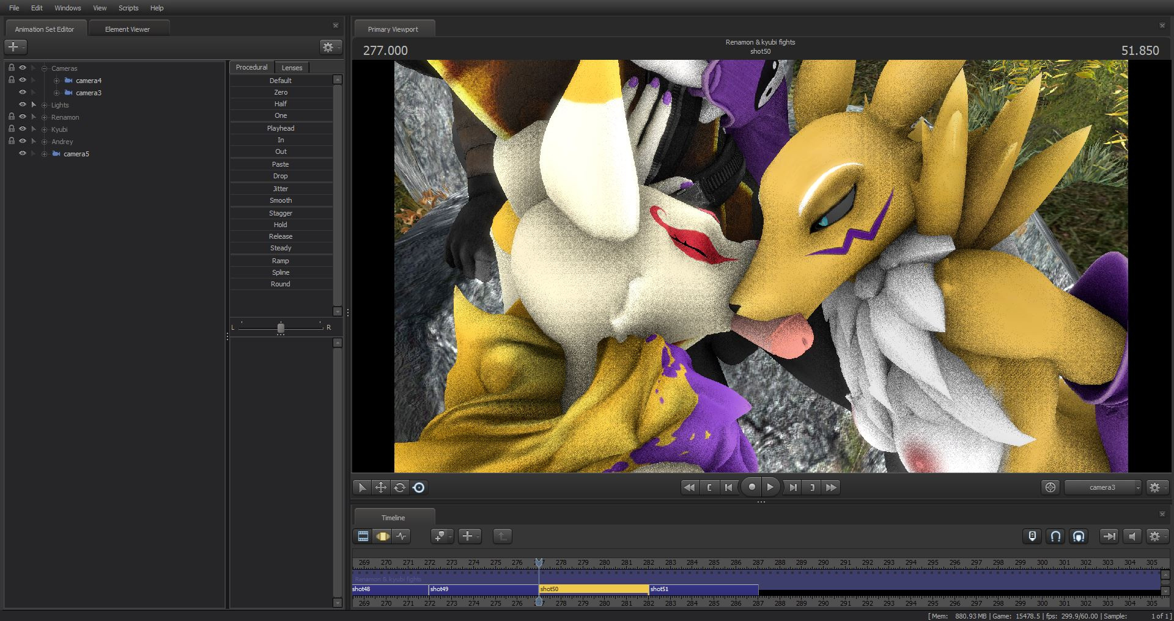Apply the Smooth procedural preset

281,200
